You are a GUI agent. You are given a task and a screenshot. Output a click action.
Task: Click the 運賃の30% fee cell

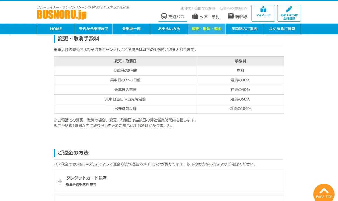pos(240,80)
